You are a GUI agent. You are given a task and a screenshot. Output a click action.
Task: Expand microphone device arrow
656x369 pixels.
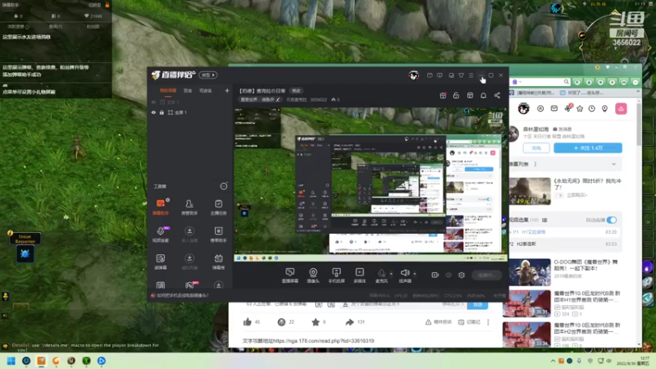pos(391,274)
